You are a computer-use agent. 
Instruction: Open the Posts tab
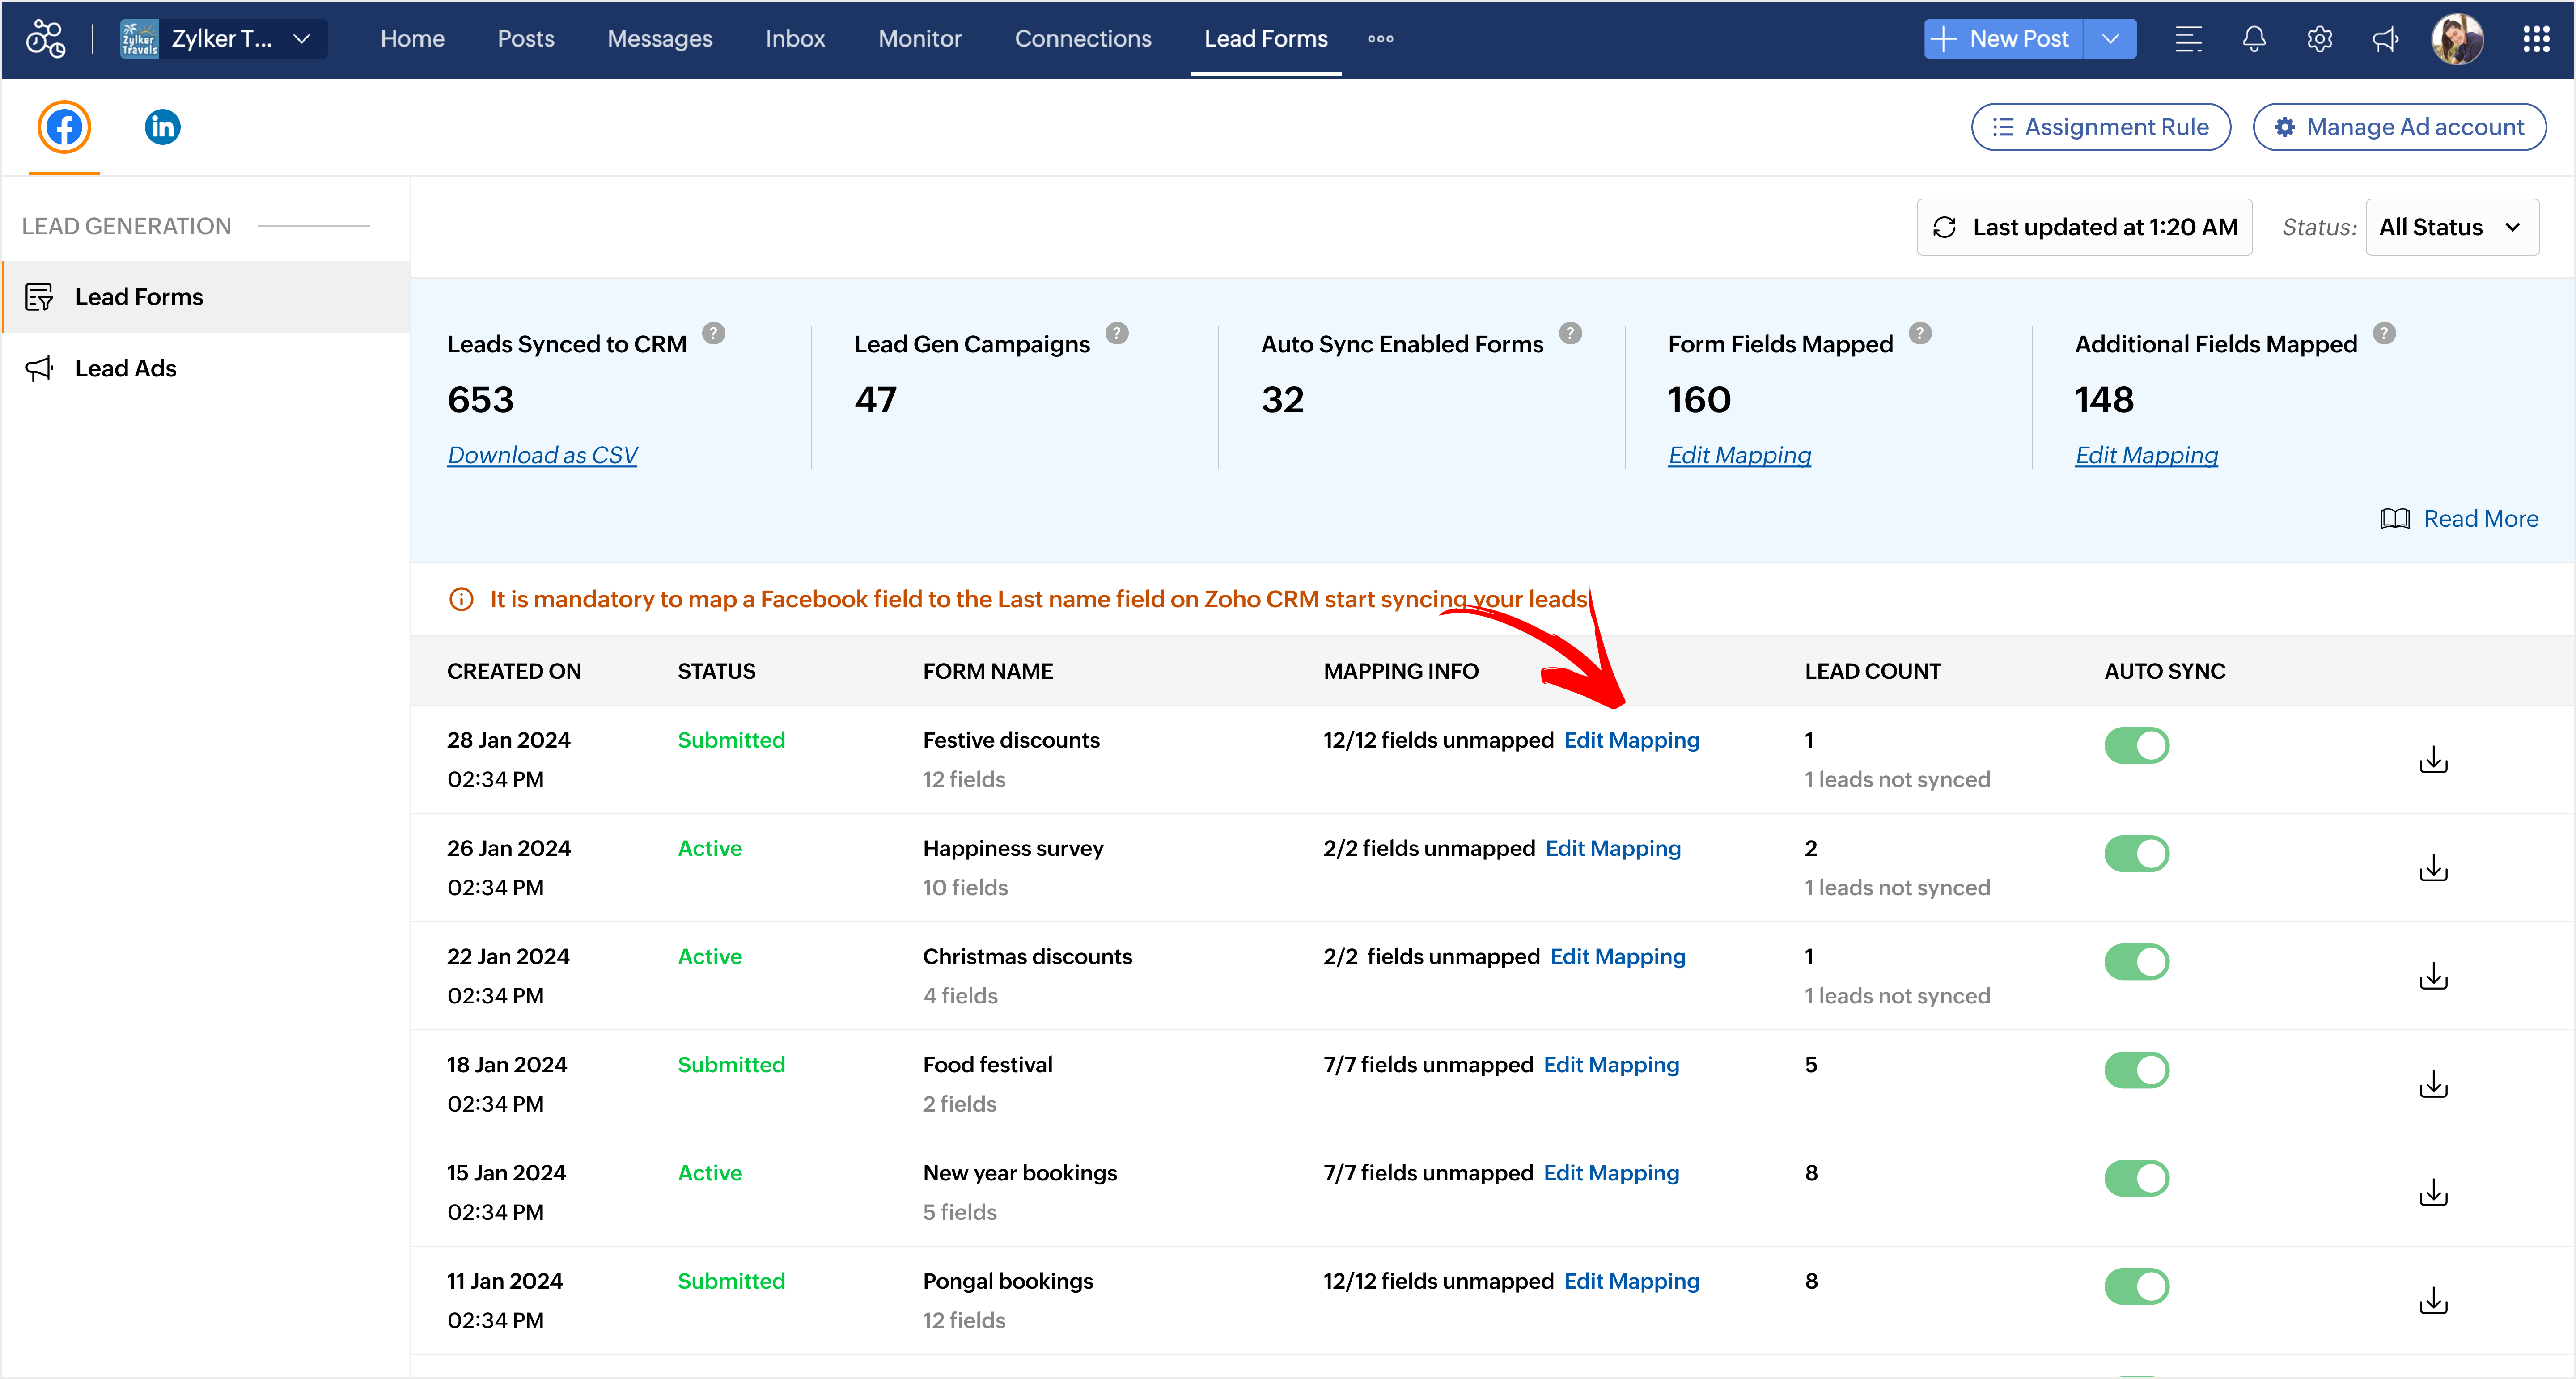[x=526, y=39]
